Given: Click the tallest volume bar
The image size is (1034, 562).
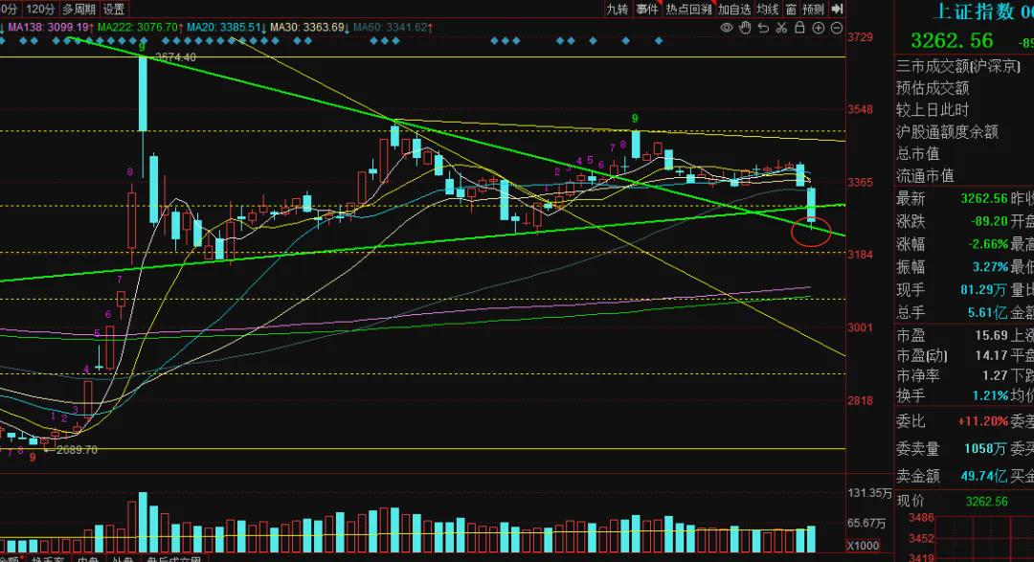Looking at the screenshot, I should [x=143, y=523].
